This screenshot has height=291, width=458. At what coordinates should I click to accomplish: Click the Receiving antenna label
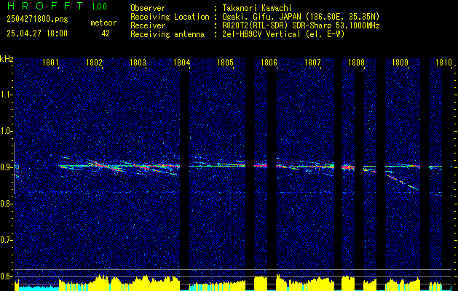[x=167, y=34]
